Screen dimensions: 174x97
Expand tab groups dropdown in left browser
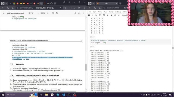[x=6, y=4]
